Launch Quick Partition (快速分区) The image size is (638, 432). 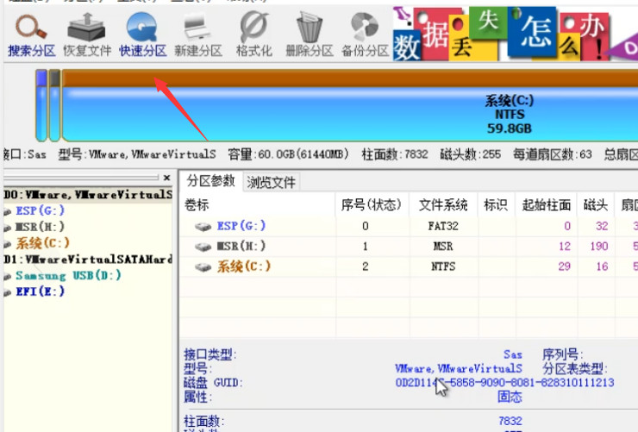[142, 35]
